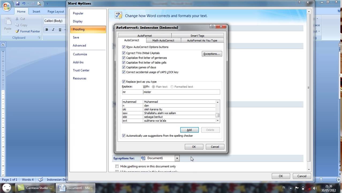Open the Insert ribbon tab
342x193 pixels.
pyautogui.click(x=36, y=12)
